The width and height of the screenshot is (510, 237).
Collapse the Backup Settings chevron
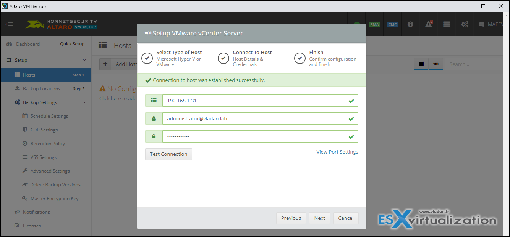click(x=84, y=102)
